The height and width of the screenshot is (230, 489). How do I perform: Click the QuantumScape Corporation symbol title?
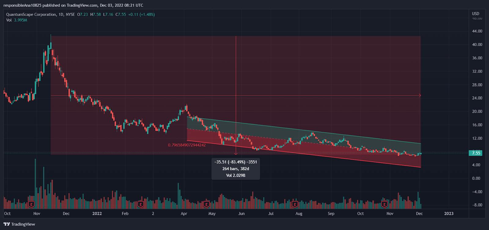31,15
